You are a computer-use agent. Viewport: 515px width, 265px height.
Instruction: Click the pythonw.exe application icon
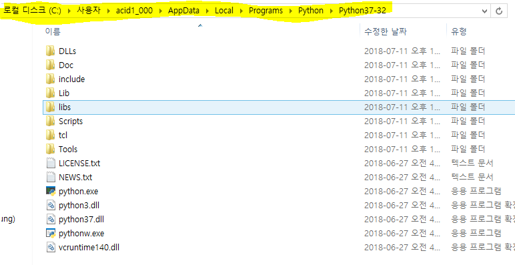pos(51,233)
